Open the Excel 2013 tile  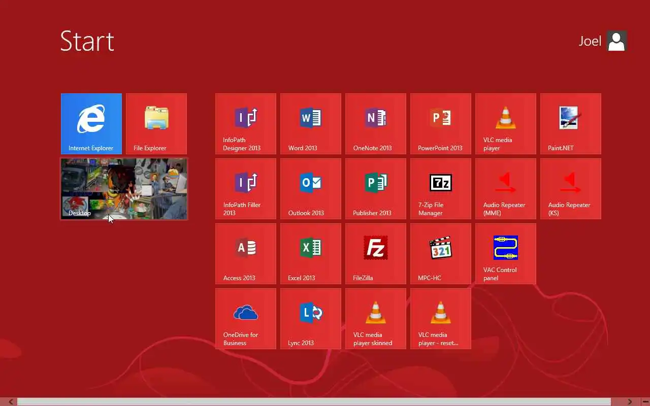pos(311,254)
